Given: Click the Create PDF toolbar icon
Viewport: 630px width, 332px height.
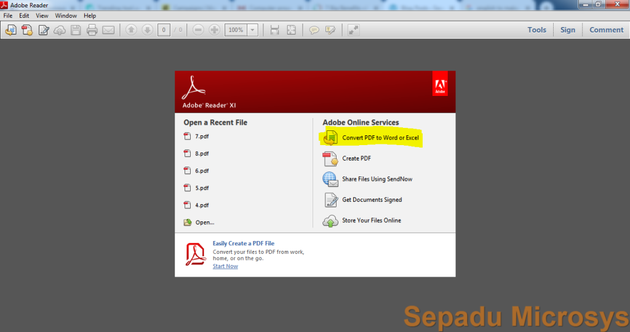Looking at the screenshot, I should point(27,30).
